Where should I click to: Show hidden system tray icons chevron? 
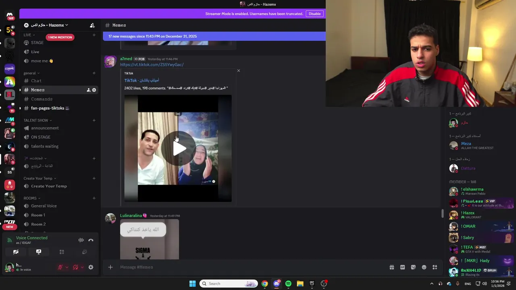[x=432, y=284]
